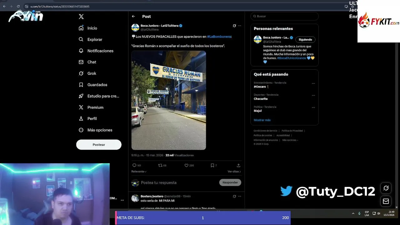Click the Buscar search field
Screen dimensions: 400x225
pos(284,16)
